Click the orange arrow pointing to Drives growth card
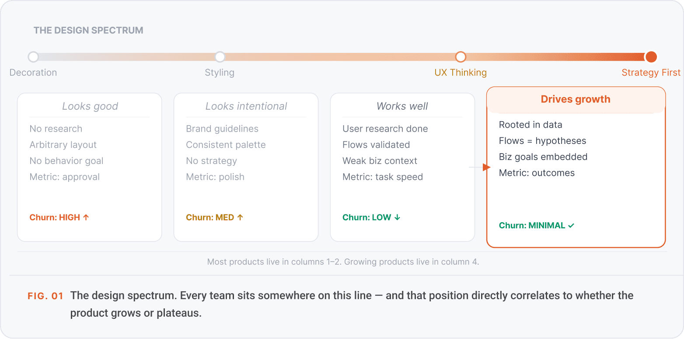Viewport: 684px width, 339px height. pos(486,167)
